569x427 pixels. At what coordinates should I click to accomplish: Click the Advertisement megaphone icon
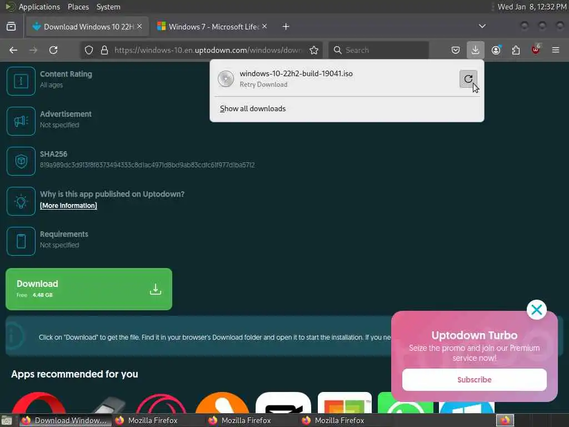tap(21, 121)
